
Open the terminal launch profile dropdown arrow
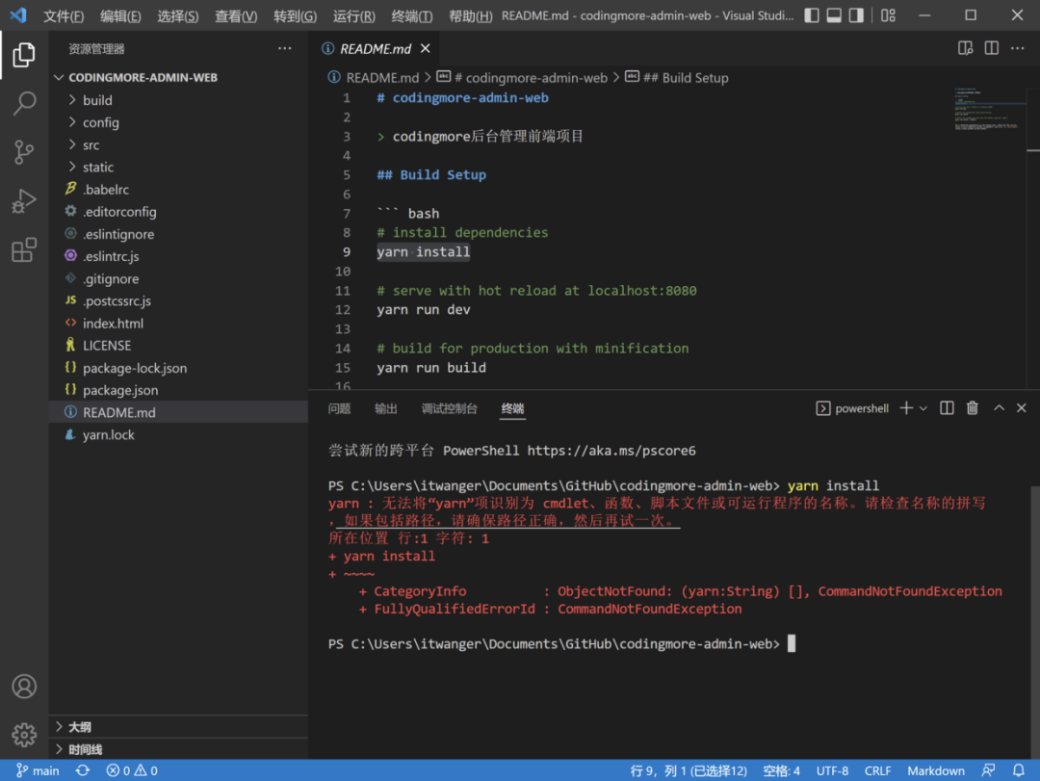(x=923, y=408)
